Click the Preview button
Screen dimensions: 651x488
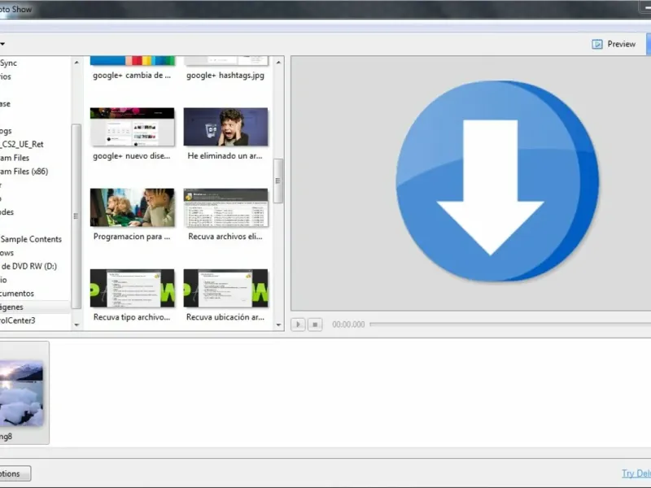[x=614, y=44]
